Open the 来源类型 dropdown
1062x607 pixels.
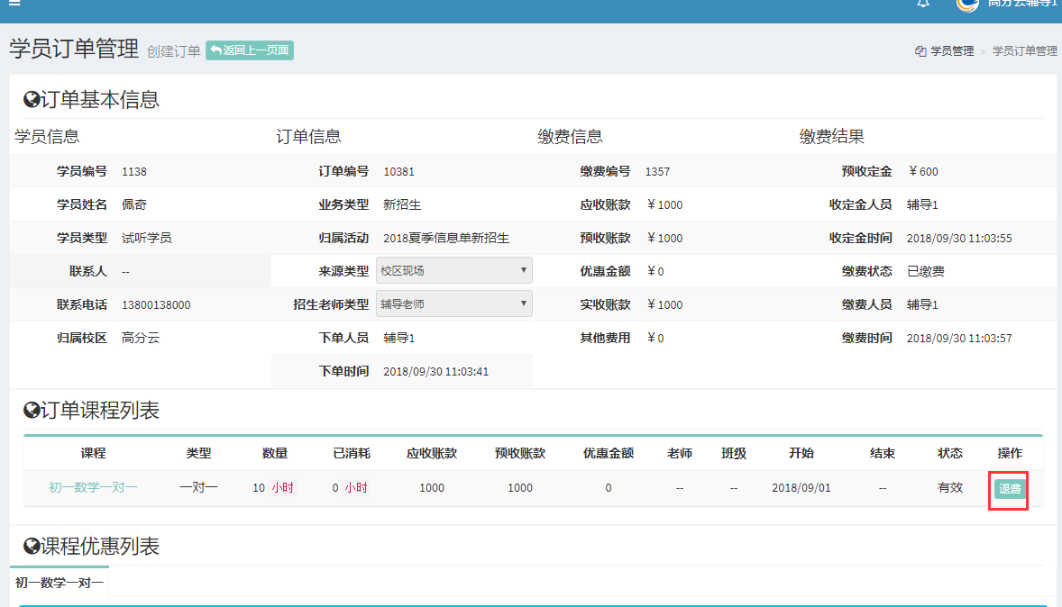point(453,270)
